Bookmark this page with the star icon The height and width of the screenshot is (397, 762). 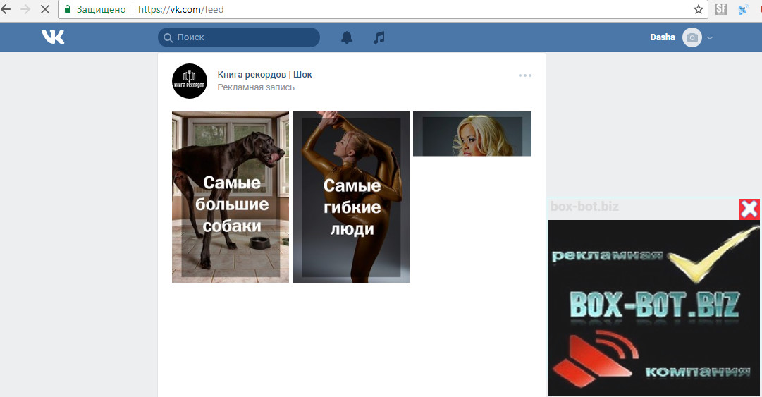point(698,10)
